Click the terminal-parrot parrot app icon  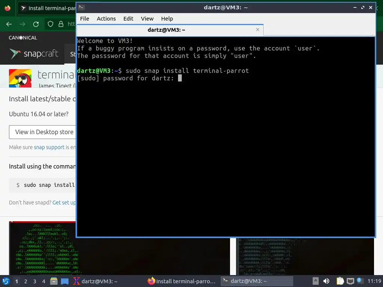tap(20, 78)
